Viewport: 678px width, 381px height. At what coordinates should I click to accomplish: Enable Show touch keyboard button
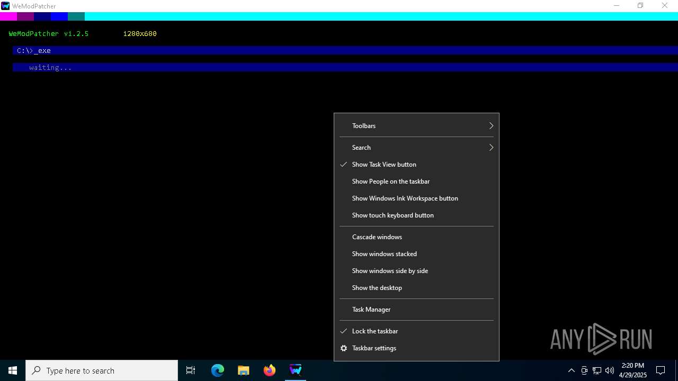pos(416,215)
